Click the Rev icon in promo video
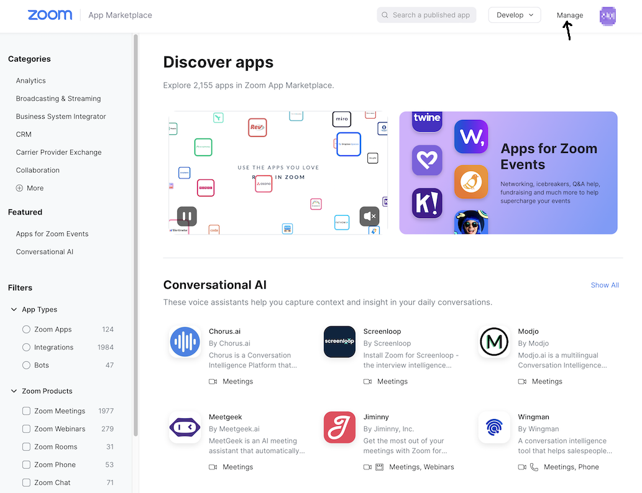Viewport: 642px width, 493px height. (257, 127)
